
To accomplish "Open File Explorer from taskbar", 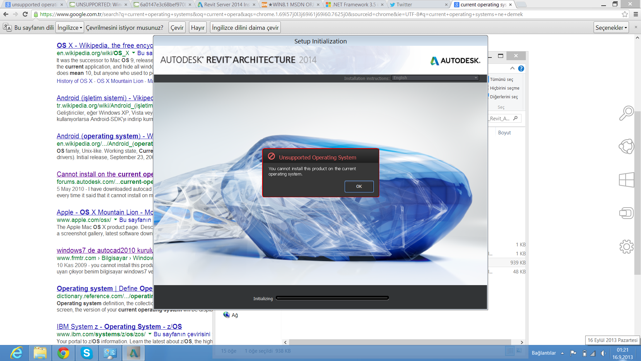I will click(x=40, y=353).
